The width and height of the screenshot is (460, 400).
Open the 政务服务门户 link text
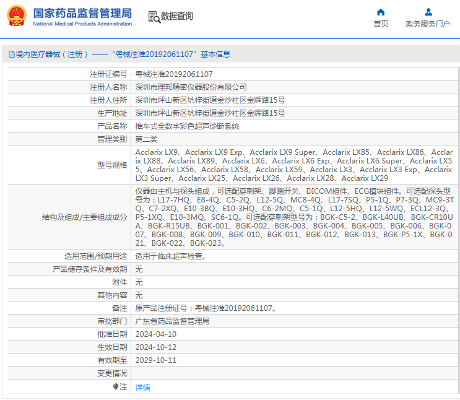point(428,24)
